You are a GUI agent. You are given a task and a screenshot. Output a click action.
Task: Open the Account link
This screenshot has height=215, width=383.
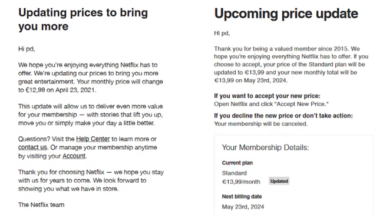tap(74, 156)
